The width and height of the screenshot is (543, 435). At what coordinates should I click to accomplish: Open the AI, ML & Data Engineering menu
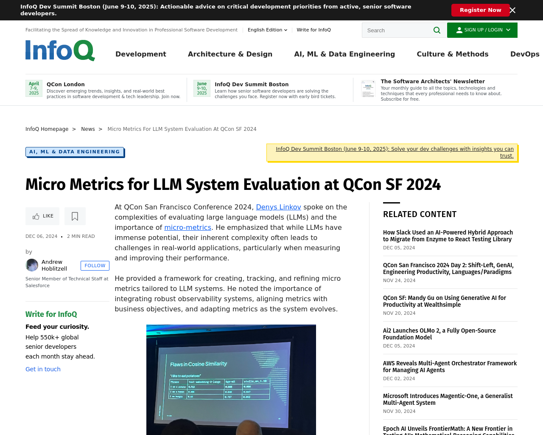(344, 54)
